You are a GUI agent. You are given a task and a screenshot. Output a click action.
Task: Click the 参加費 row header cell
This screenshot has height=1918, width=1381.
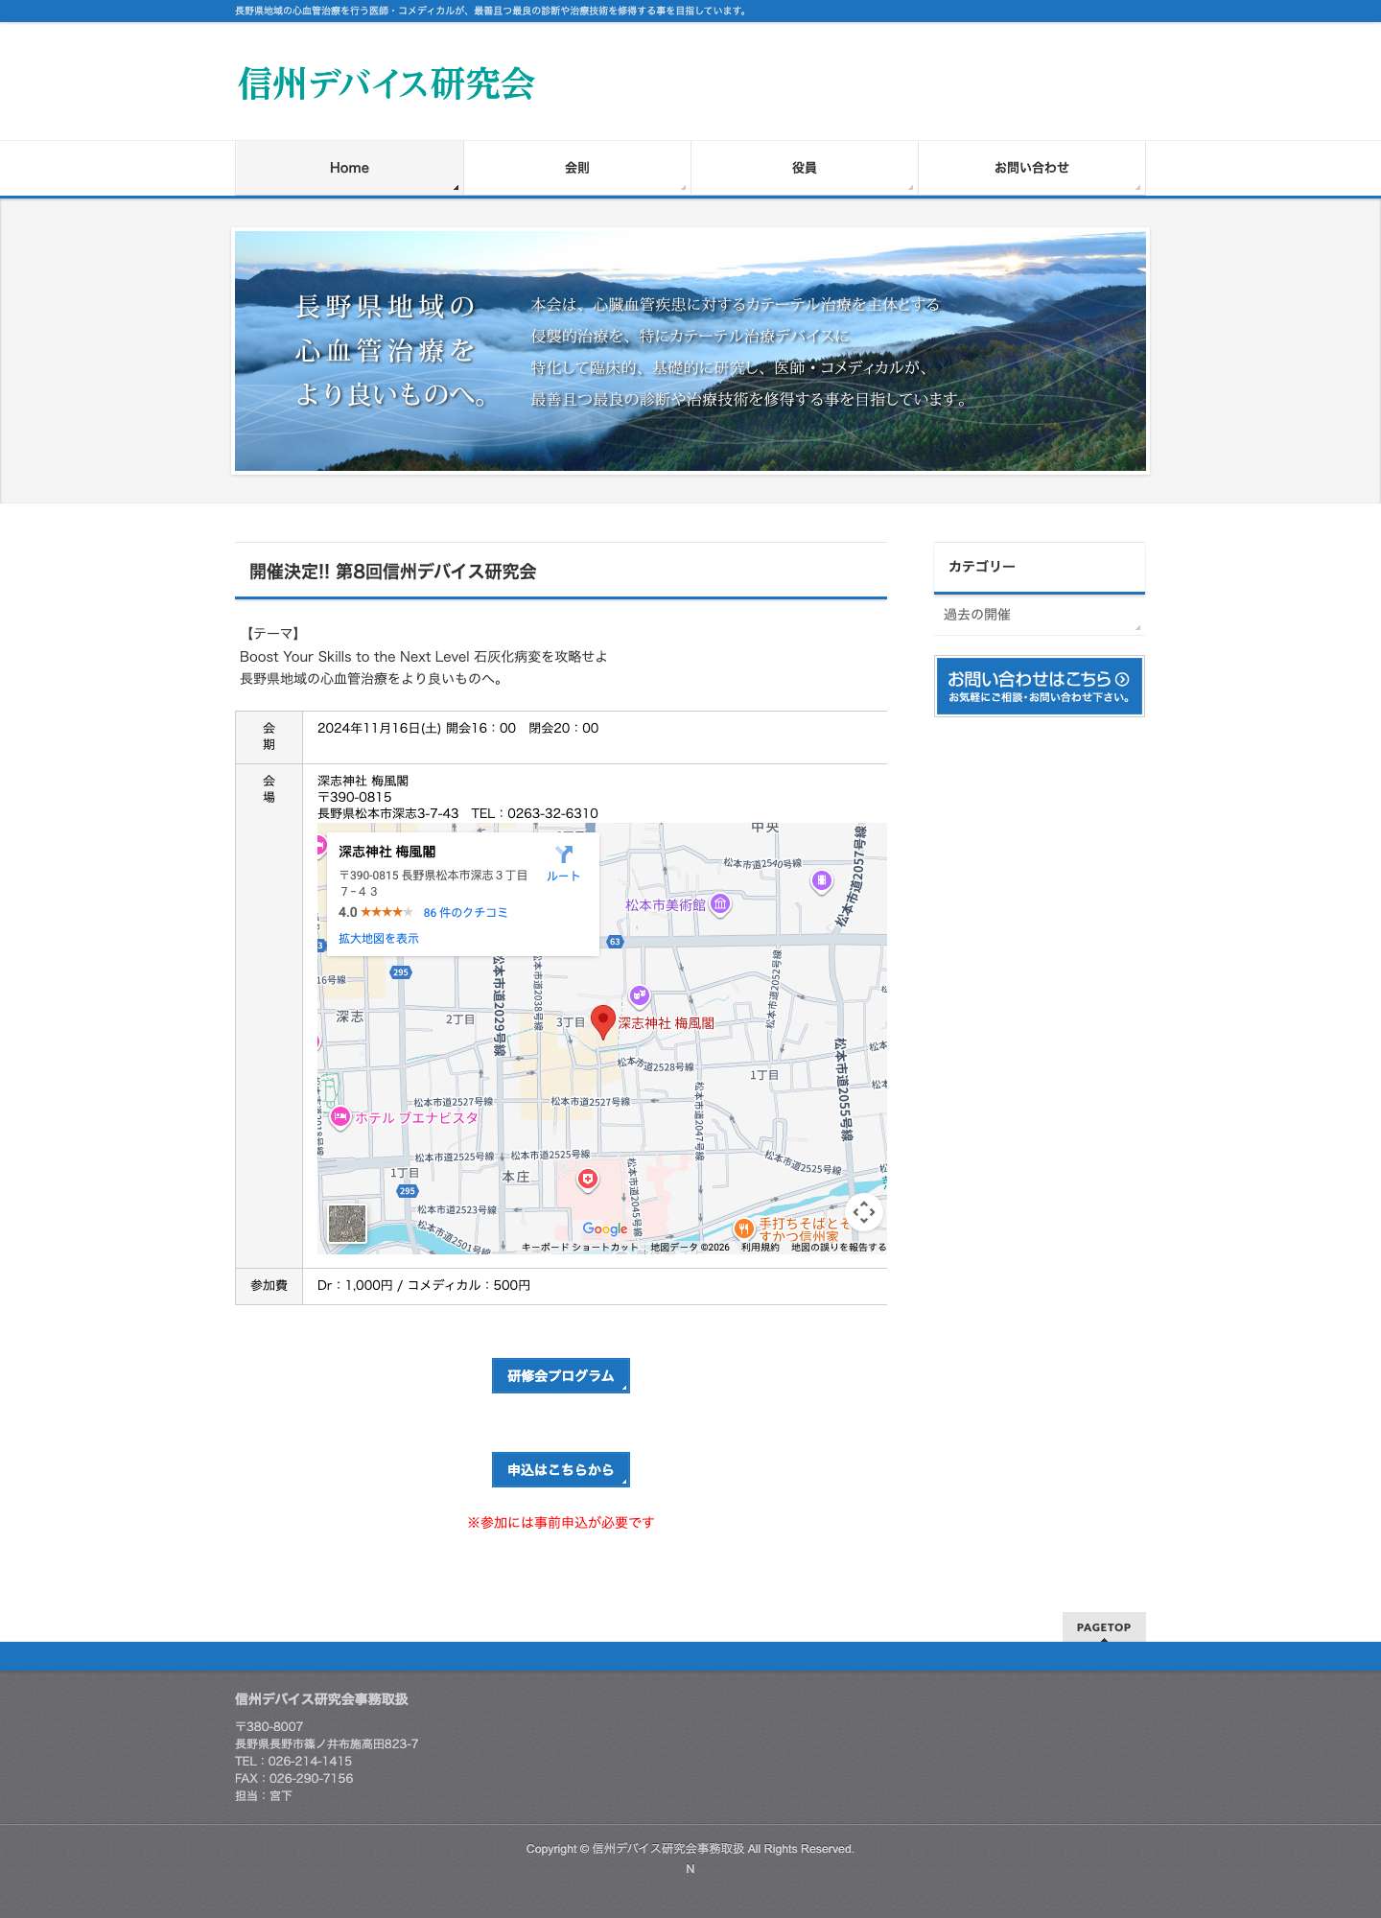coord(269,1286)
